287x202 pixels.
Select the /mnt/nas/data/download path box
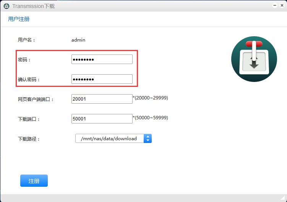(109, 138)
